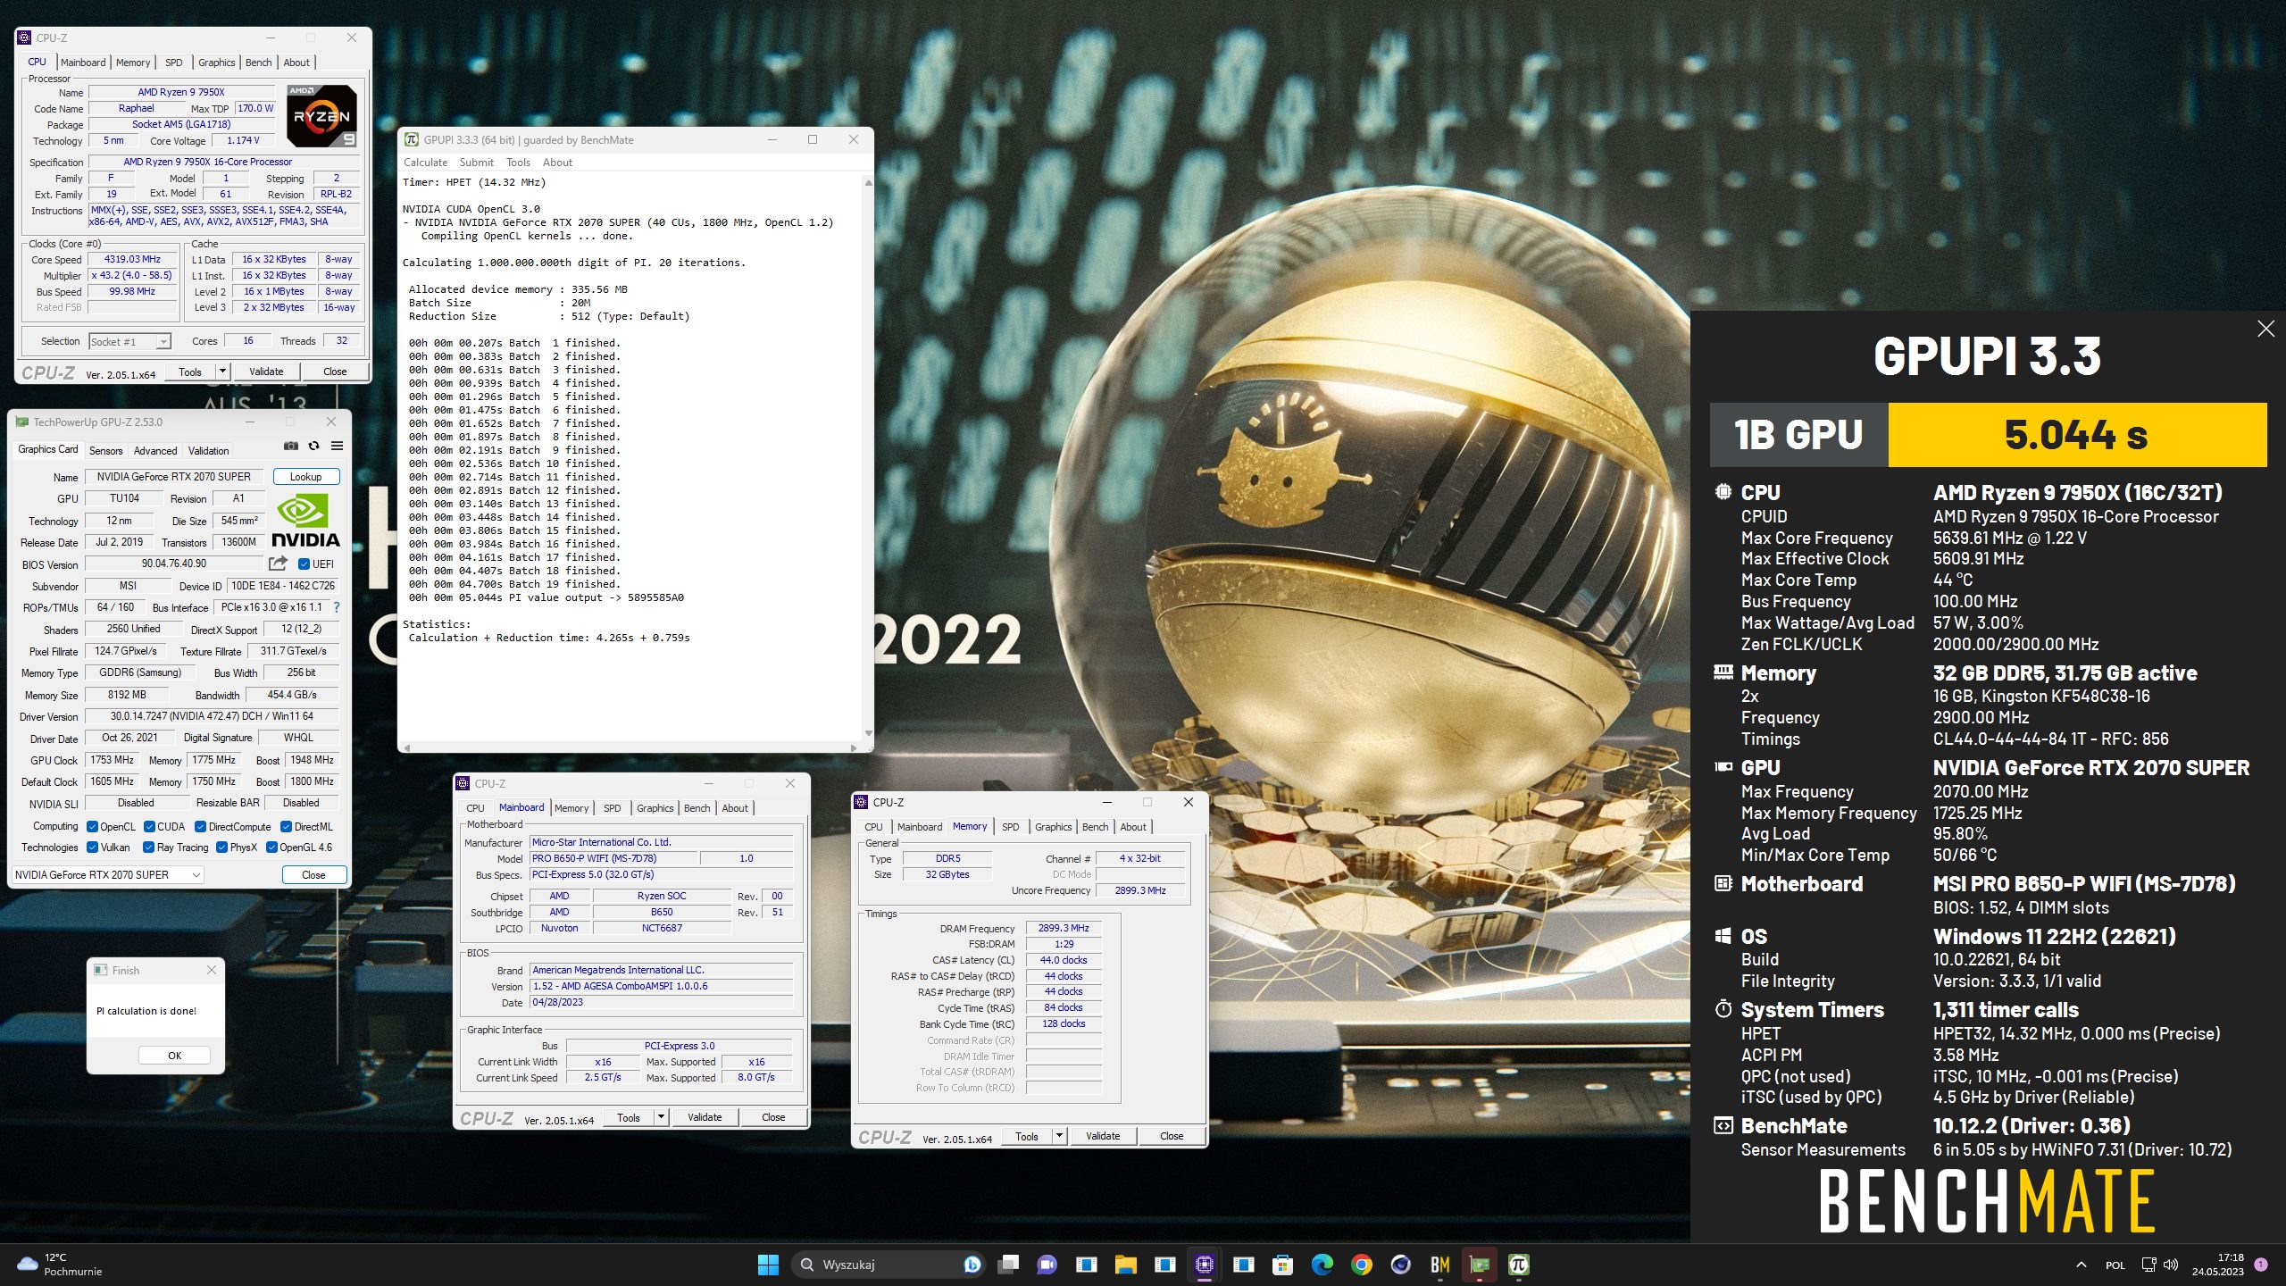Open Task View on taskbar
This screenshot has width=2286, height=1286.
coord(1008,1265)
